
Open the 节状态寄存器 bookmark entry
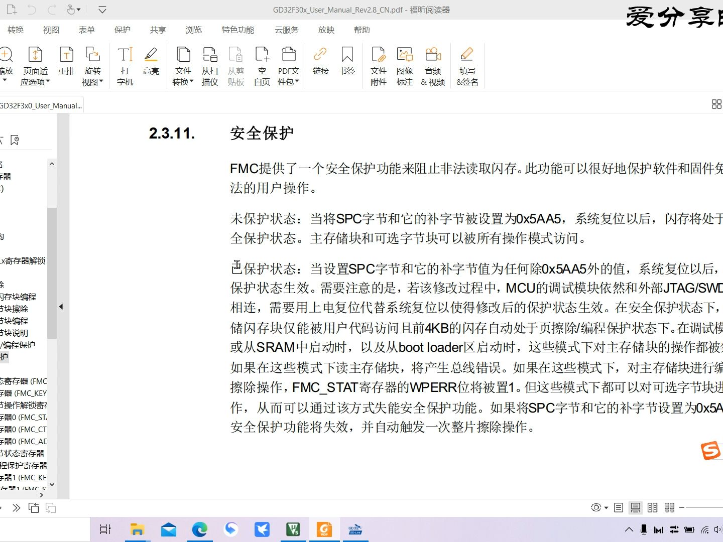pos(22,453)
